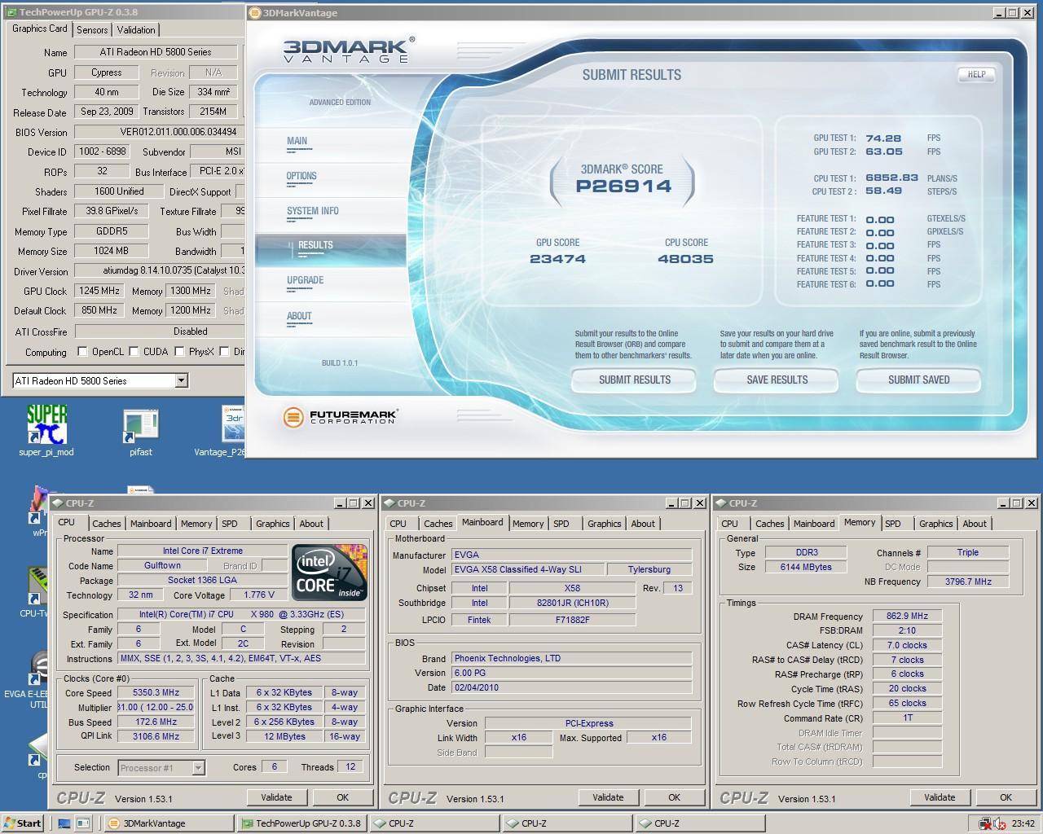Open the Graphics tab in Mainboard CPU-Z window

point(605,524)
